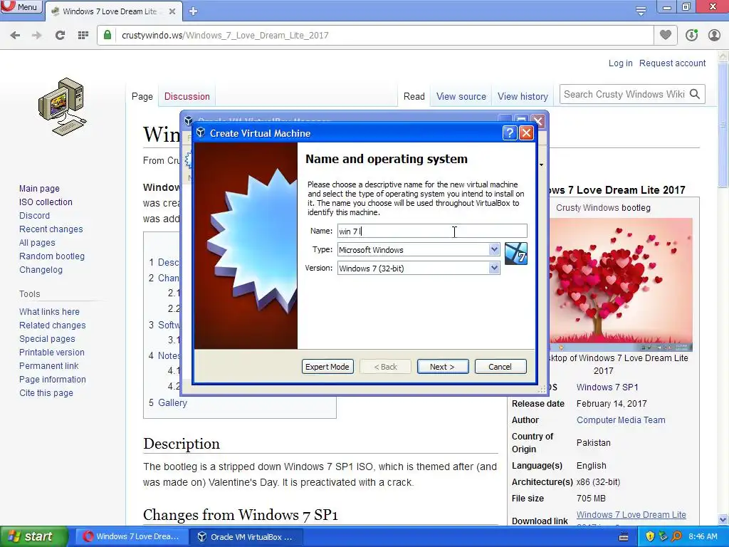
Task: Click the Windows 7 OS type icon
Action: pyautogui.click(x=515, y=254)
